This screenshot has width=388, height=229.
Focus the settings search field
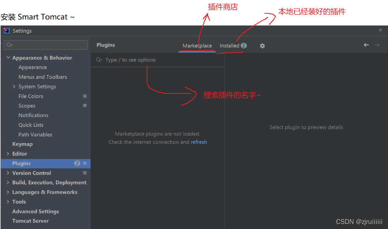46,45
